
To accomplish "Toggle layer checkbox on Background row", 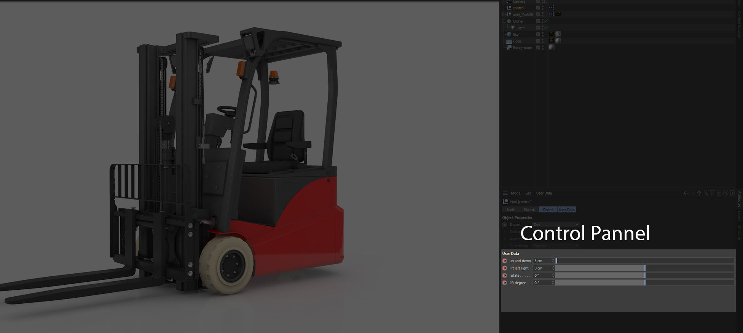I will point(538,48).
